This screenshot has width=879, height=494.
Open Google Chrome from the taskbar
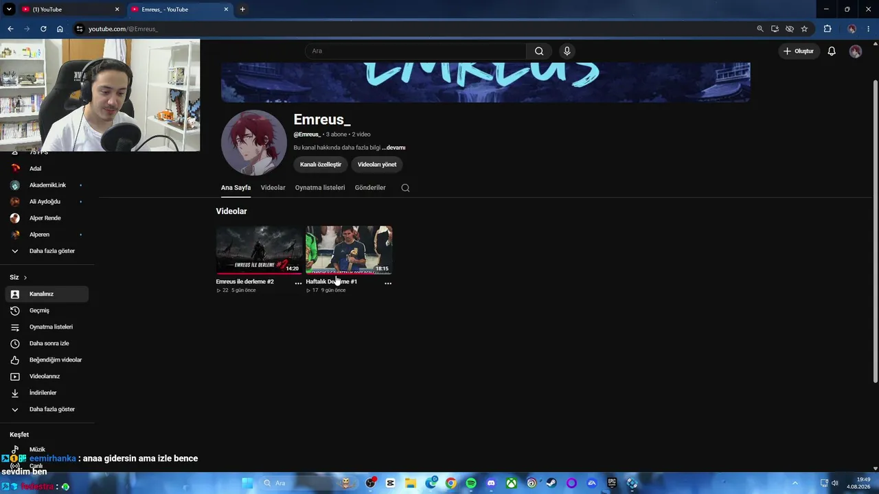(450, 483)
